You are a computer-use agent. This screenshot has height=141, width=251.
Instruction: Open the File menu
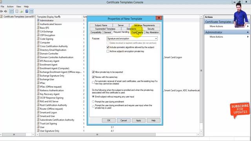coord(2,7)
